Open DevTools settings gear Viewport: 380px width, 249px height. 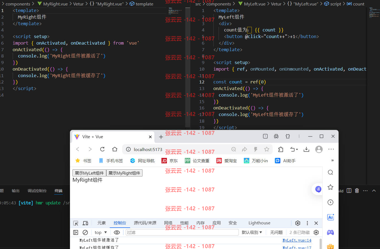[x=298, y=223]
